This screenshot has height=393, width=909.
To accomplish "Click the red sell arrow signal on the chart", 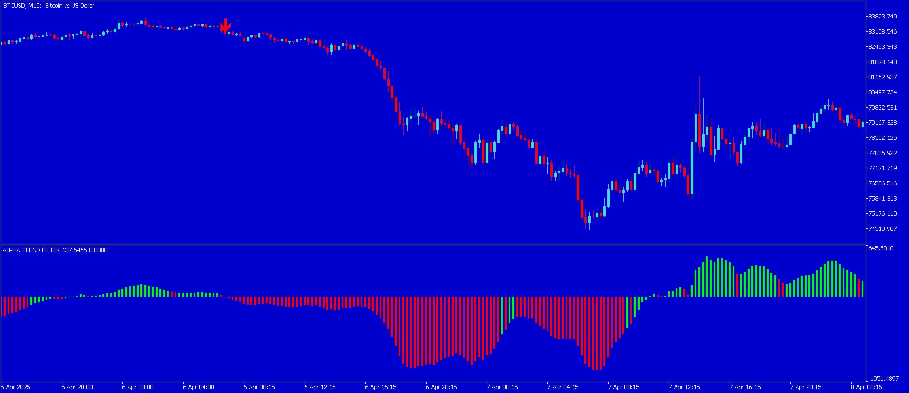I will (225, 26).
